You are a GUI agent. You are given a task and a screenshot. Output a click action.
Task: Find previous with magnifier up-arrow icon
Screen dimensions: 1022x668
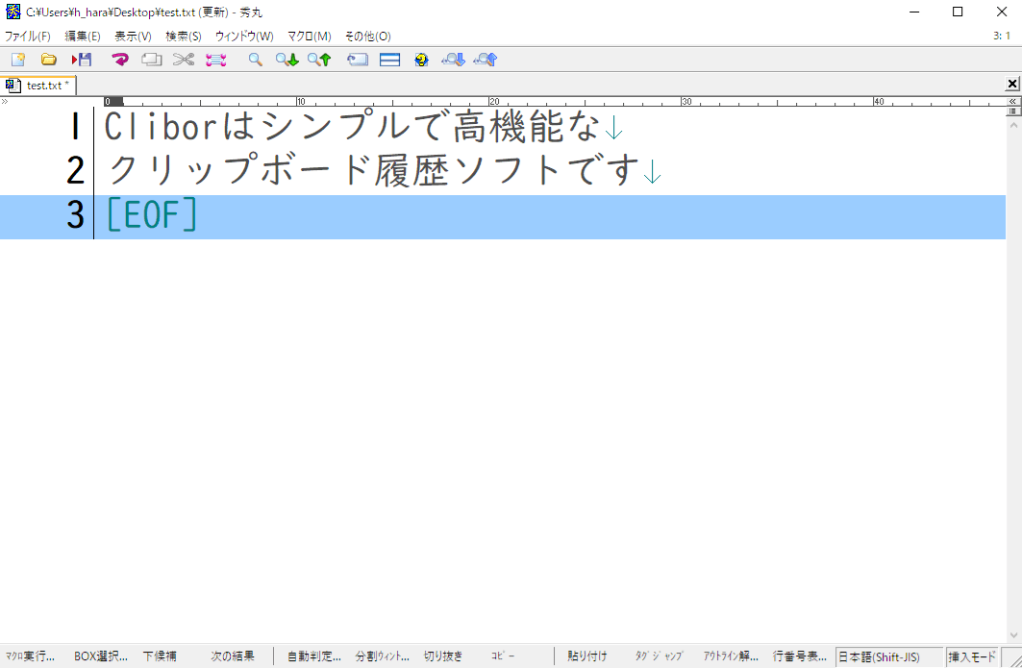click(319, 60)
